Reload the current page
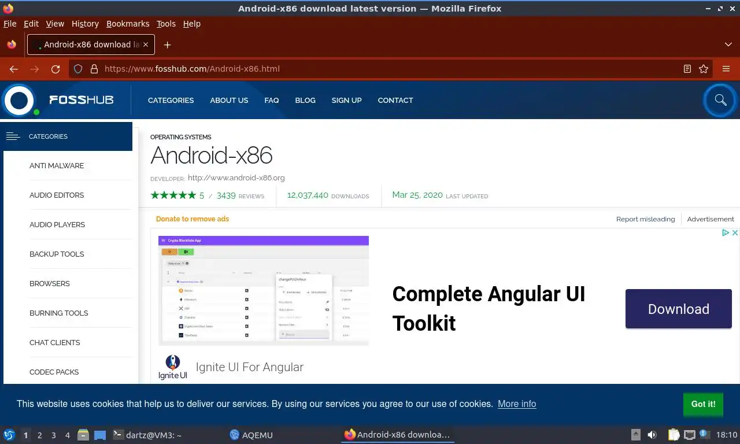Viewport: 740px width, 444px height. pyautogui.click(x=55, y=69)
